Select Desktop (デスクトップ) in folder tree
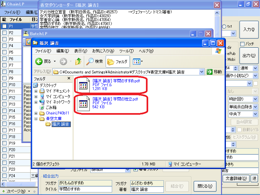 click(48, 85)
